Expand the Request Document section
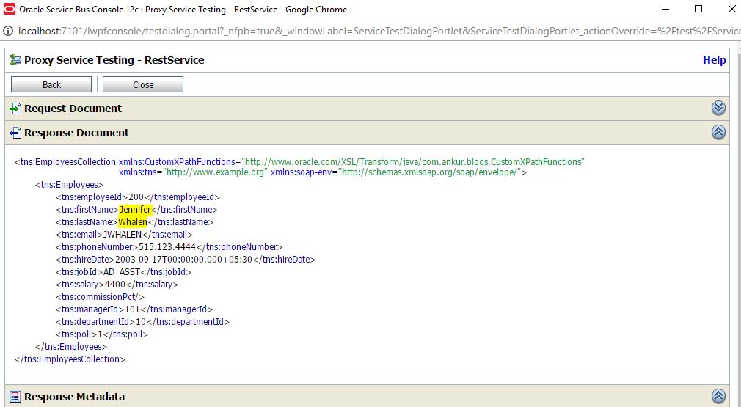 (718, 108)
